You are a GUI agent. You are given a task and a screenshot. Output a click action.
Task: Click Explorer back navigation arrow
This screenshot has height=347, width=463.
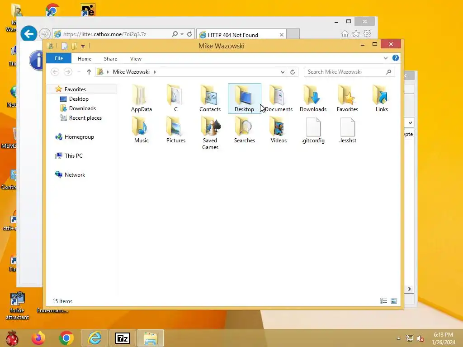55,72
